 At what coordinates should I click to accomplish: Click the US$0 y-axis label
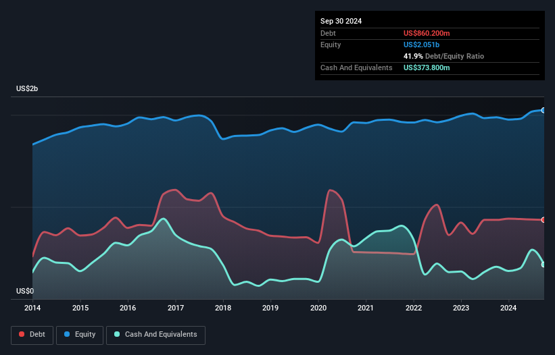25,291
